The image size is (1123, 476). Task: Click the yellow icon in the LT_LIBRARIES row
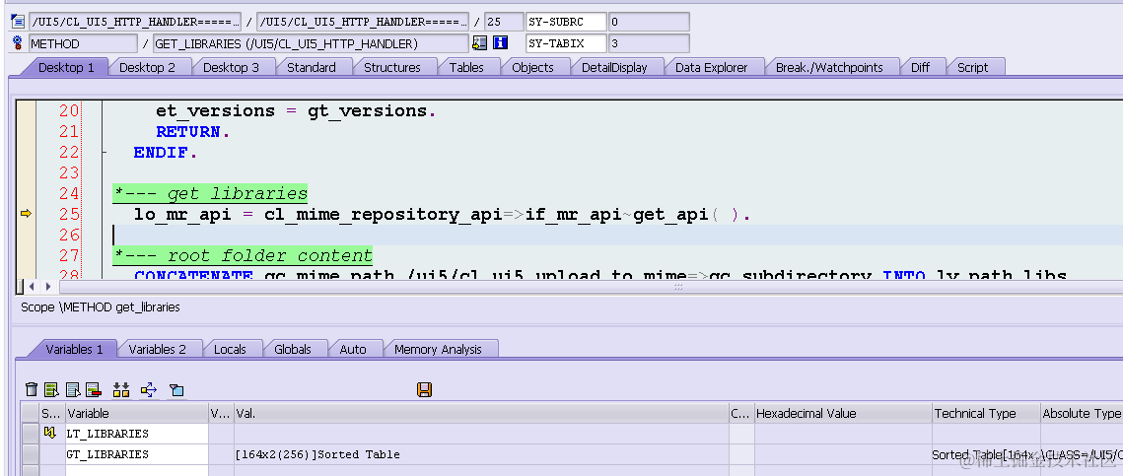click(50, 433)
